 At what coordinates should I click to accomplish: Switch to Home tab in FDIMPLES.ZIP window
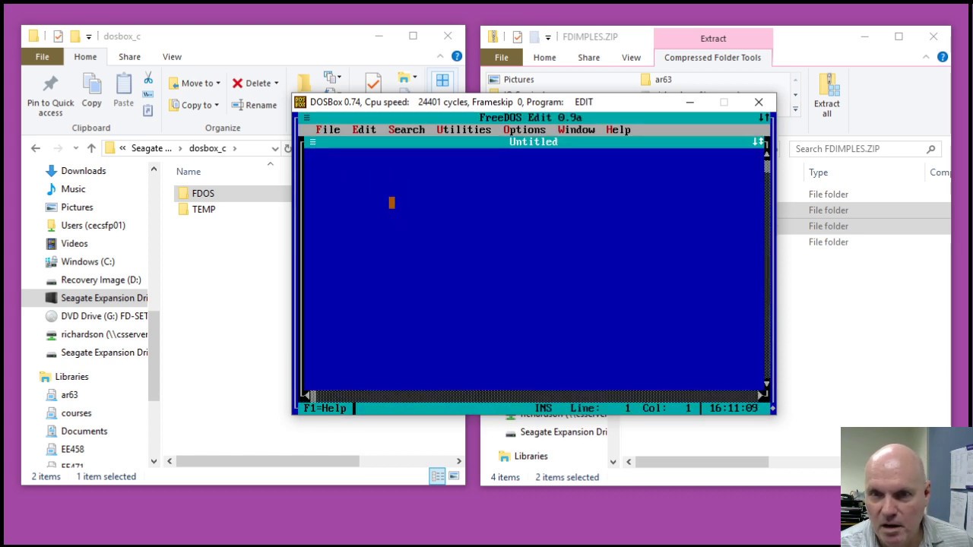coord(544,58)
